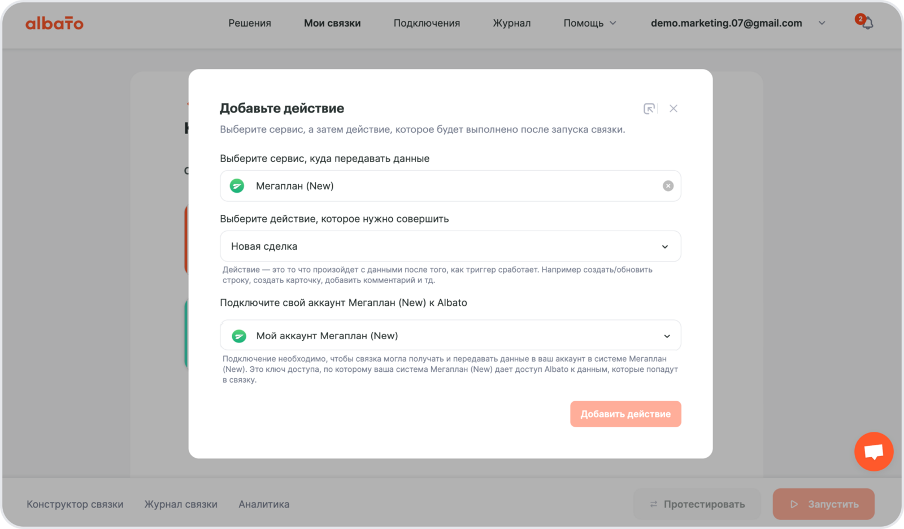Open Журнал in the top navigation
The height and width of the screenshot is (529, 904).
[511, 23]
